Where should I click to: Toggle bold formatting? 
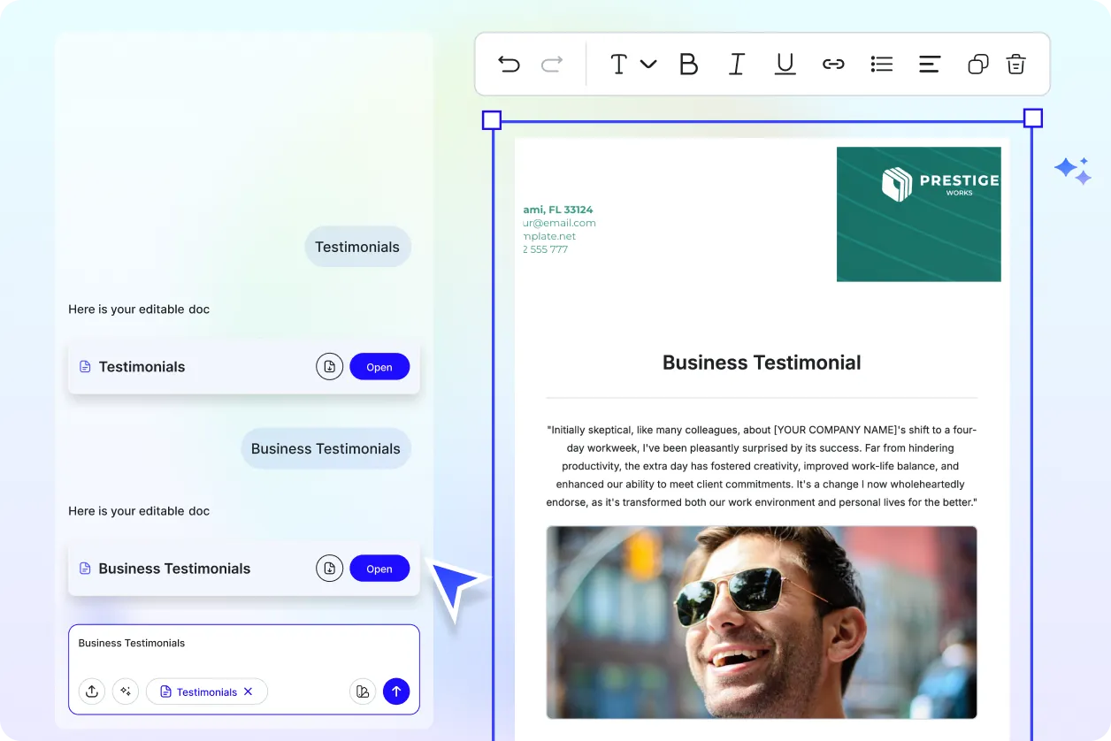(x=688, y=64)
